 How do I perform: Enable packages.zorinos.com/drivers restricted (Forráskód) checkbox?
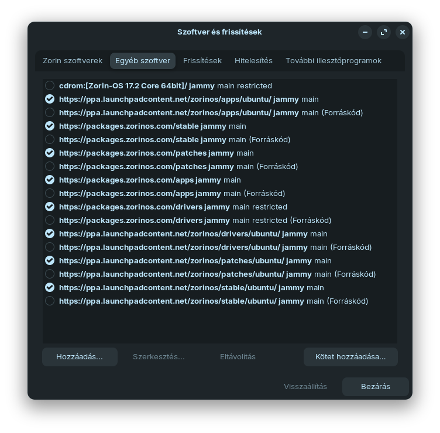50,220
